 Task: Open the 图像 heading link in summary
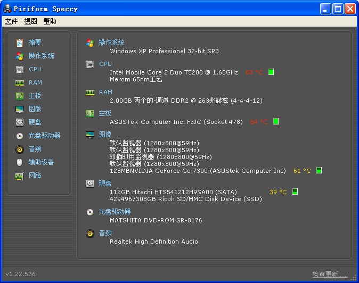pos(105,135)
